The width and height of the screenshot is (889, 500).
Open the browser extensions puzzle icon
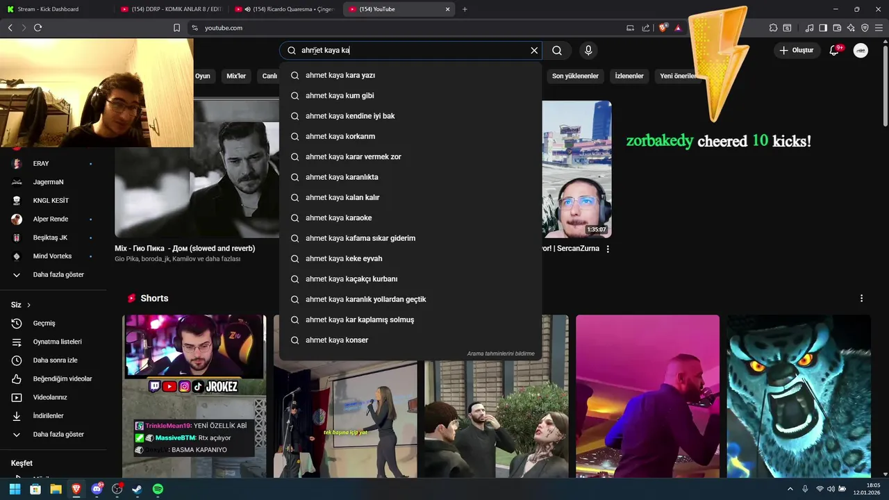click(773, 28)
